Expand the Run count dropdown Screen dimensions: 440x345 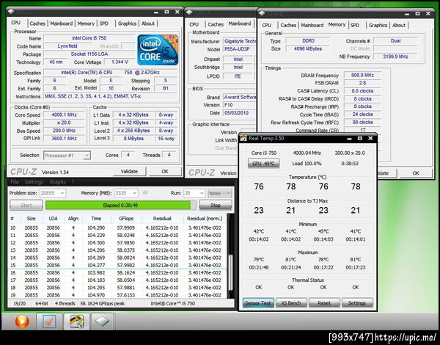pos(202,193)
